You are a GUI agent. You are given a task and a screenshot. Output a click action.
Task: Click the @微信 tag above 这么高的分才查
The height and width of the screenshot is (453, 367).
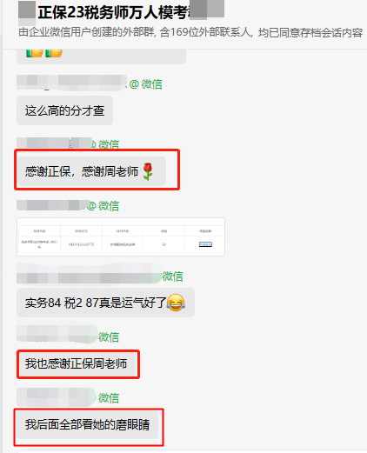(x=146, y=84)
